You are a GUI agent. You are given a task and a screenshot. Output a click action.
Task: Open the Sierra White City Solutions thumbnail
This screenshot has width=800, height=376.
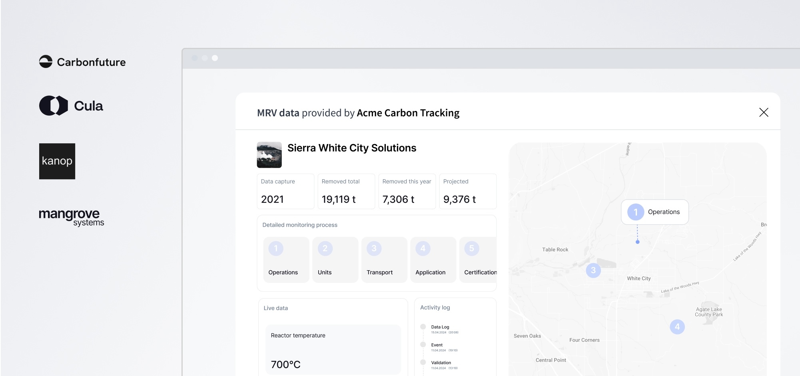coord(269,155)
